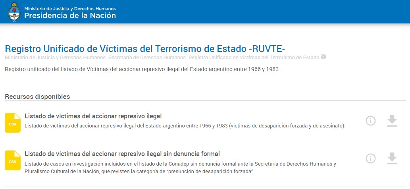Click the CSV icon for 'sin denuncia formal' listing
Image resolution: width=410 pixels, height=189 pixels.
pyautogui.click(x=13, y=160)
